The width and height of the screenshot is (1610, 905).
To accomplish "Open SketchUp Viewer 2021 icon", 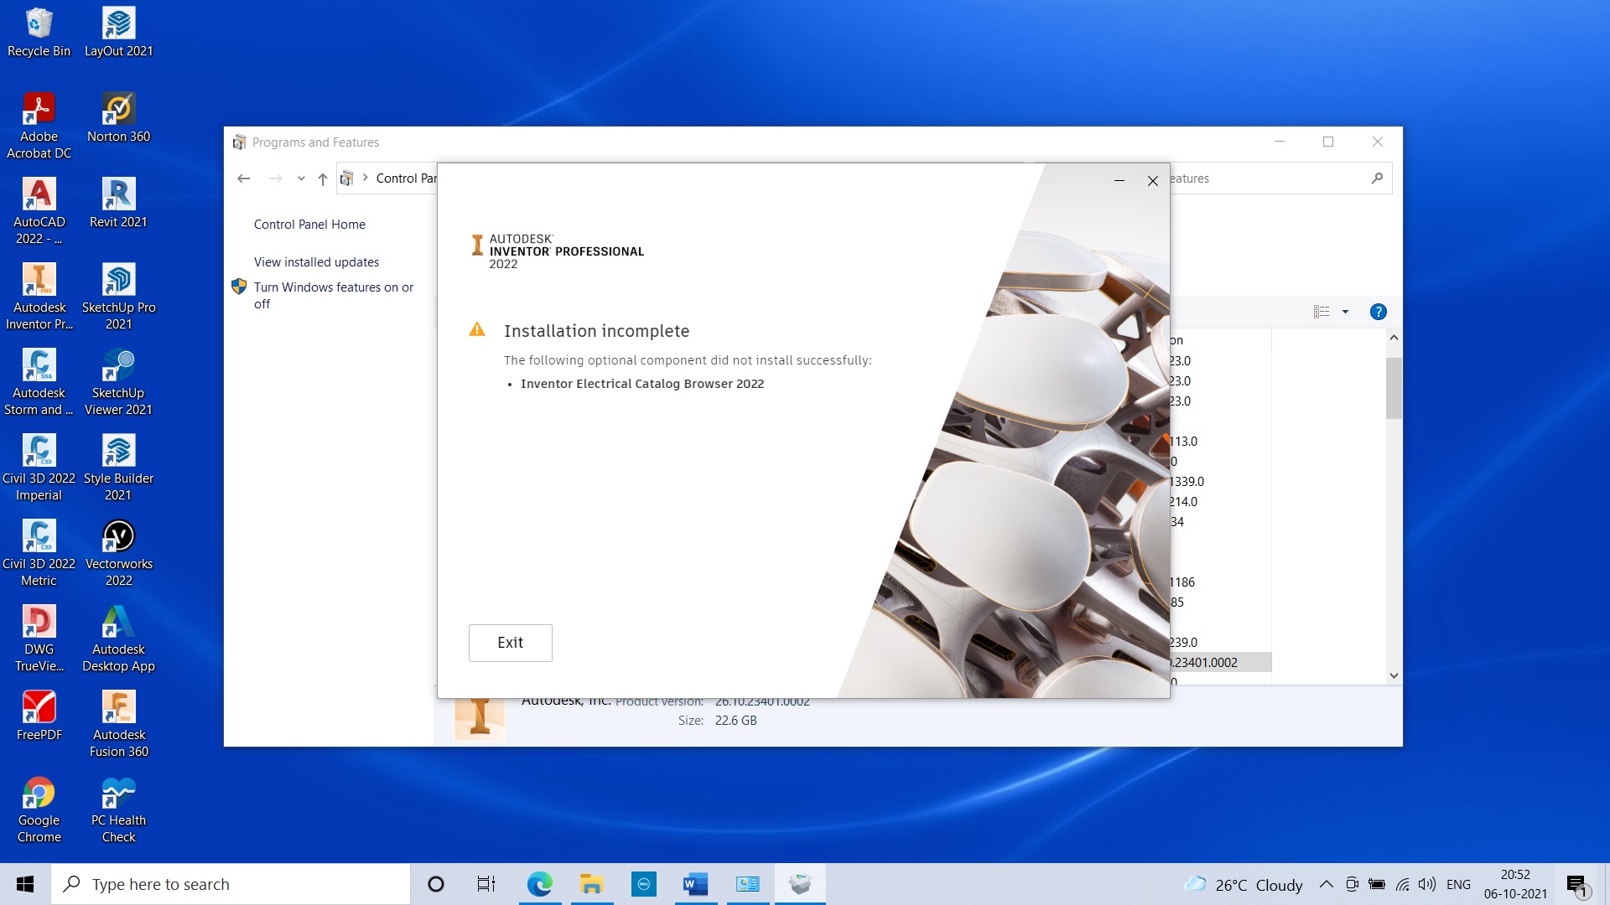I will coord(118,383).
